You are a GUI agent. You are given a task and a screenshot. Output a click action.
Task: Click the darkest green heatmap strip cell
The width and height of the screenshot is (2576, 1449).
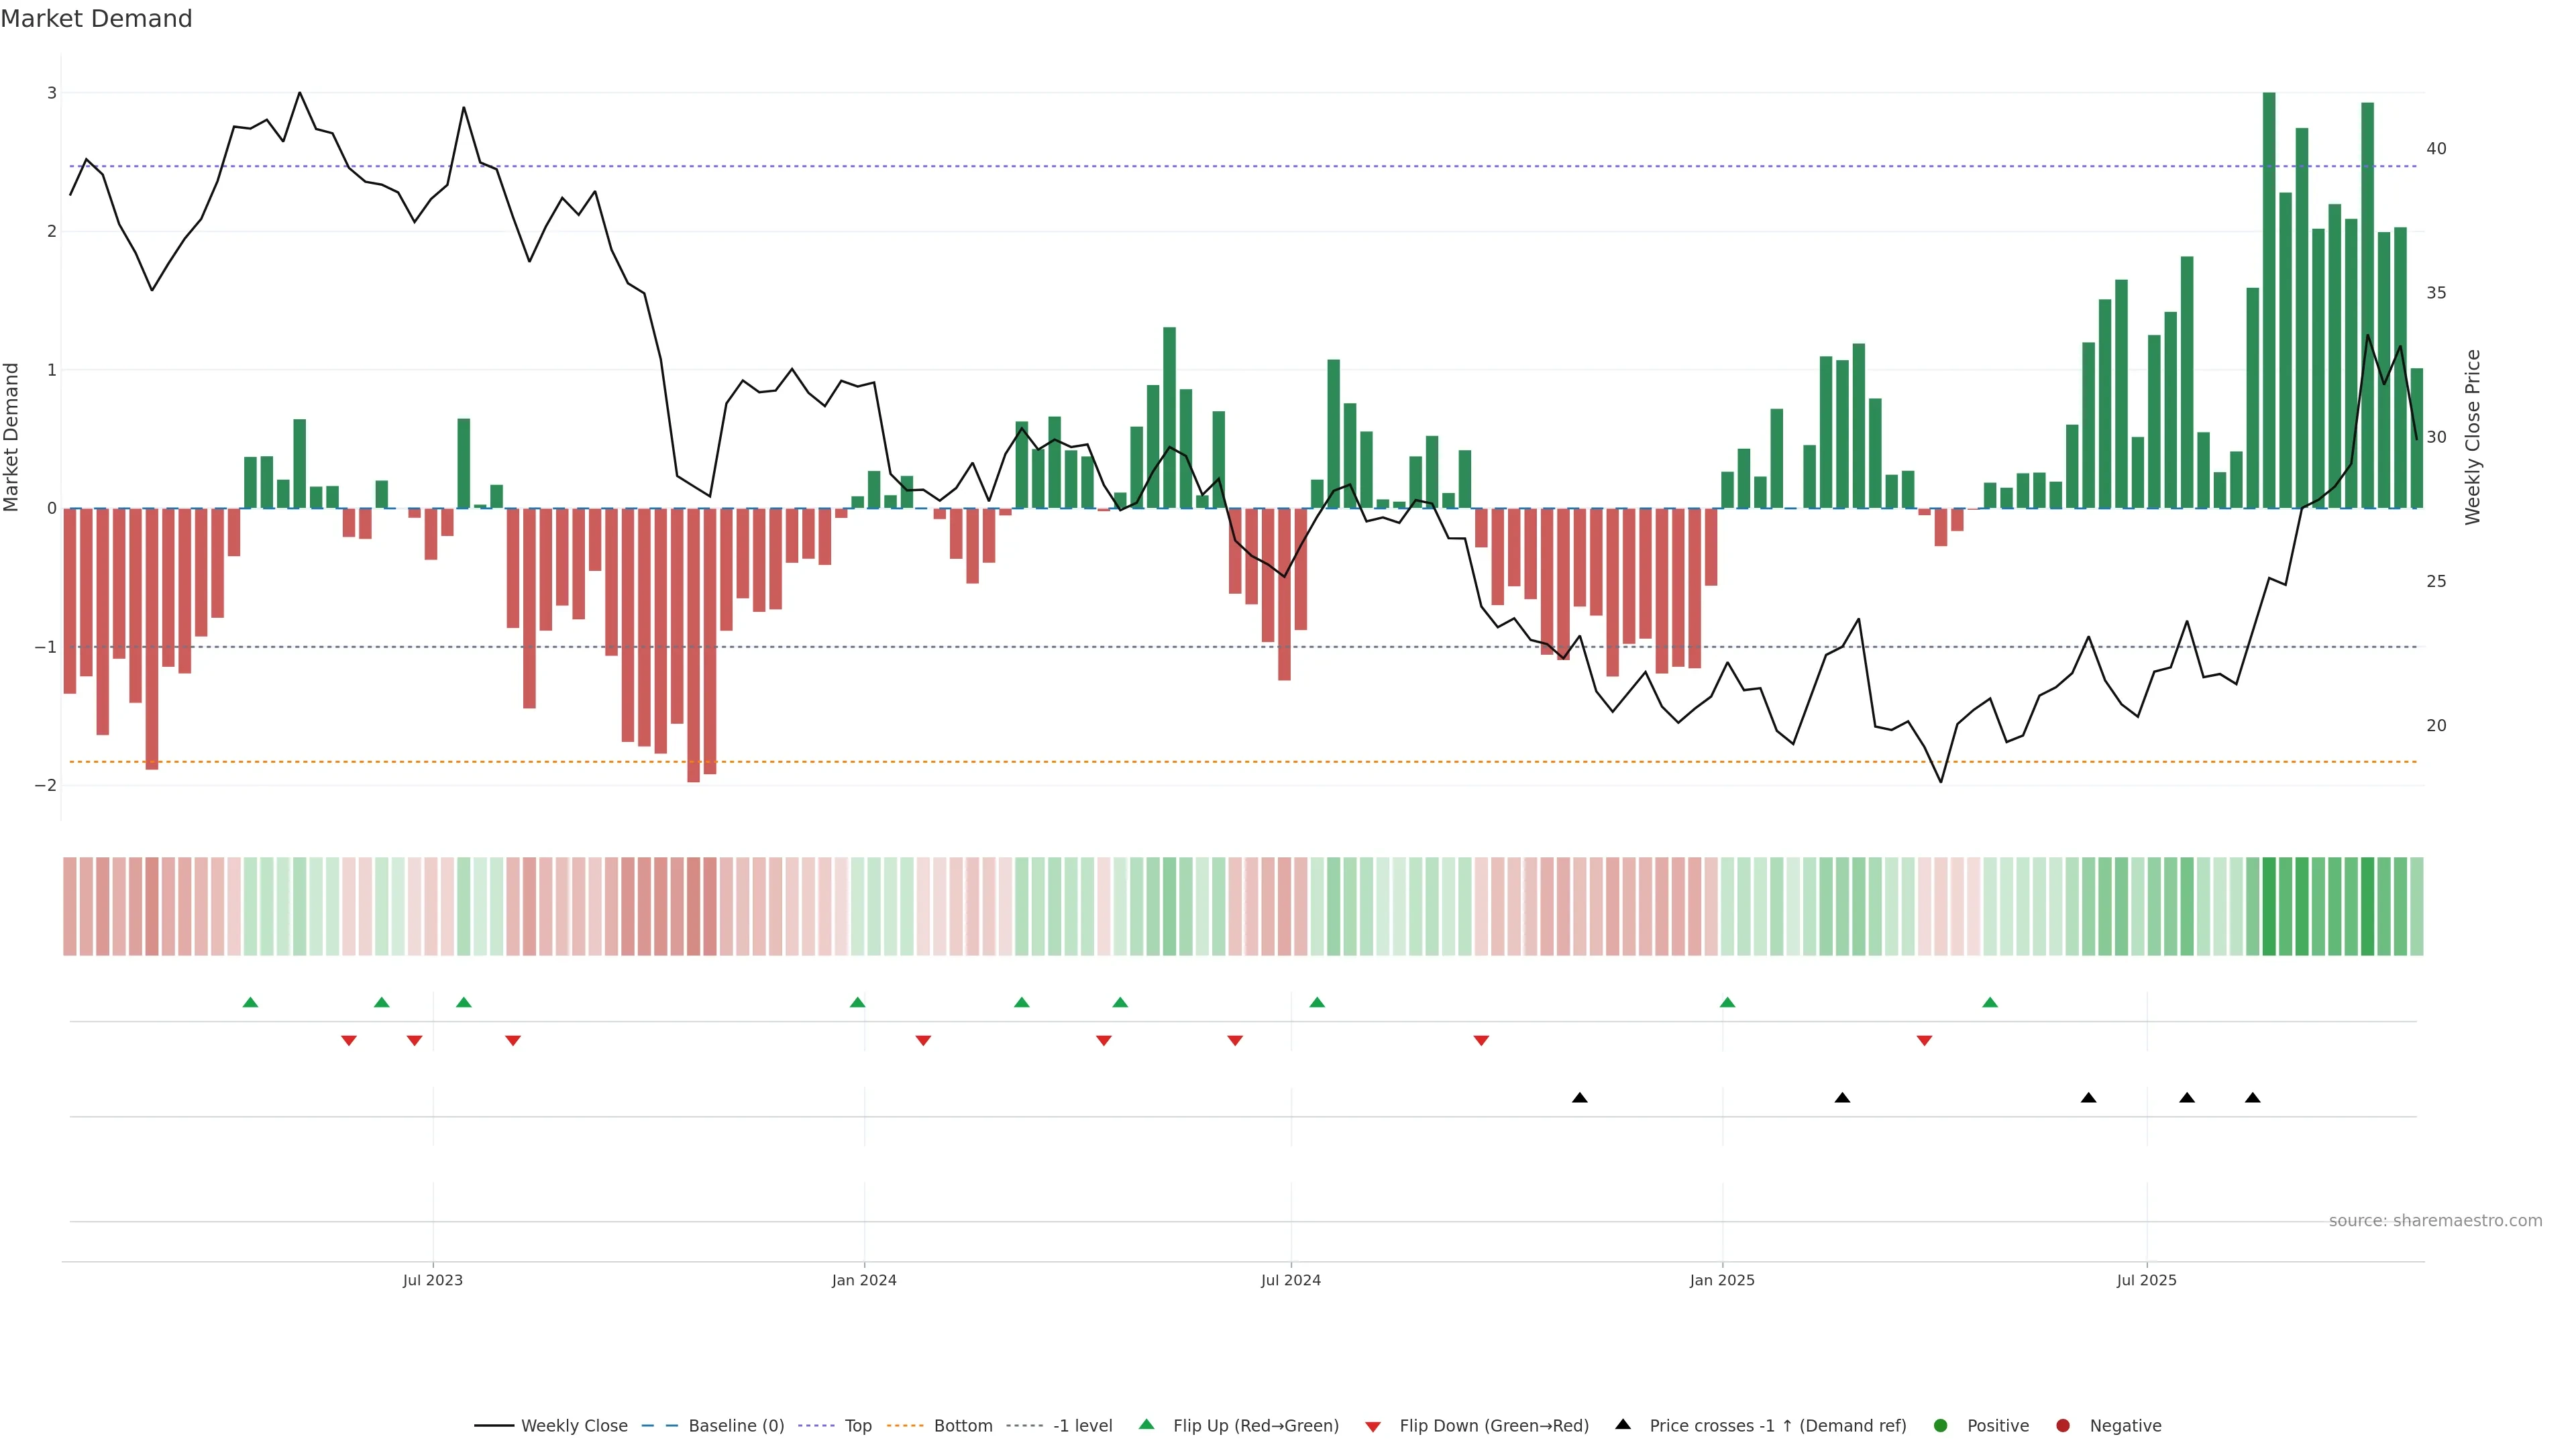pyautogui.click(x=2269, y=906)
